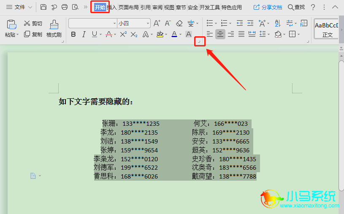Viewport: 344px width, 214px height.
Task: Toggle Bold formatting
Action: coord(73,34)
